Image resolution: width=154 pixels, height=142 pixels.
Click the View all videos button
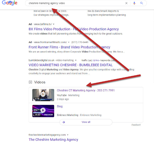pyautogui.click(x=86, y=122)
